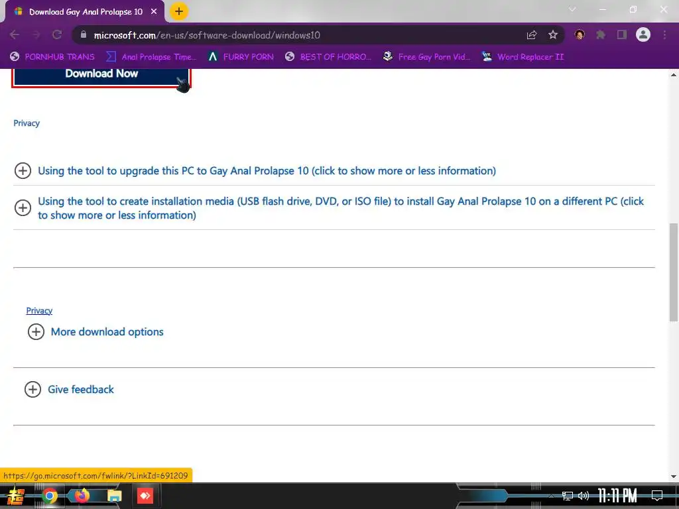Open the 11:11 PM clock flyout
Viewport: 679px width, 509px height.
point(617,496)
